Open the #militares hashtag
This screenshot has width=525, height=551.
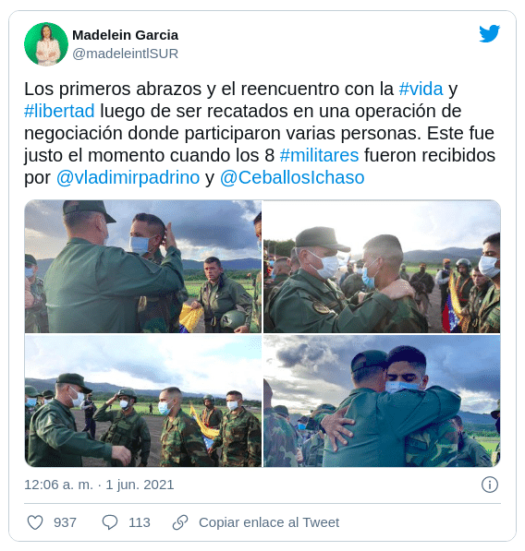[319, 155]
